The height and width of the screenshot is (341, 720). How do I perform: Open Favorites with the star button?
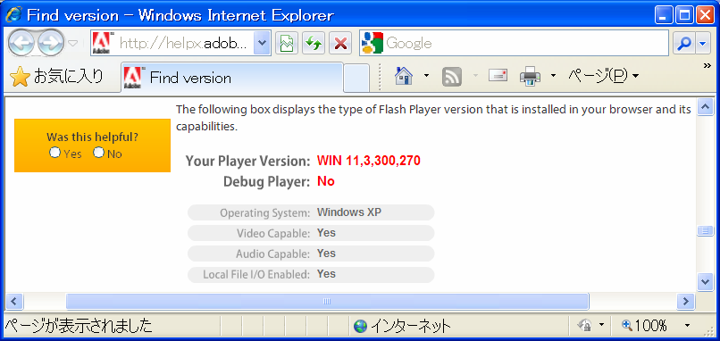pyautogui.click(x=56, y=77)
